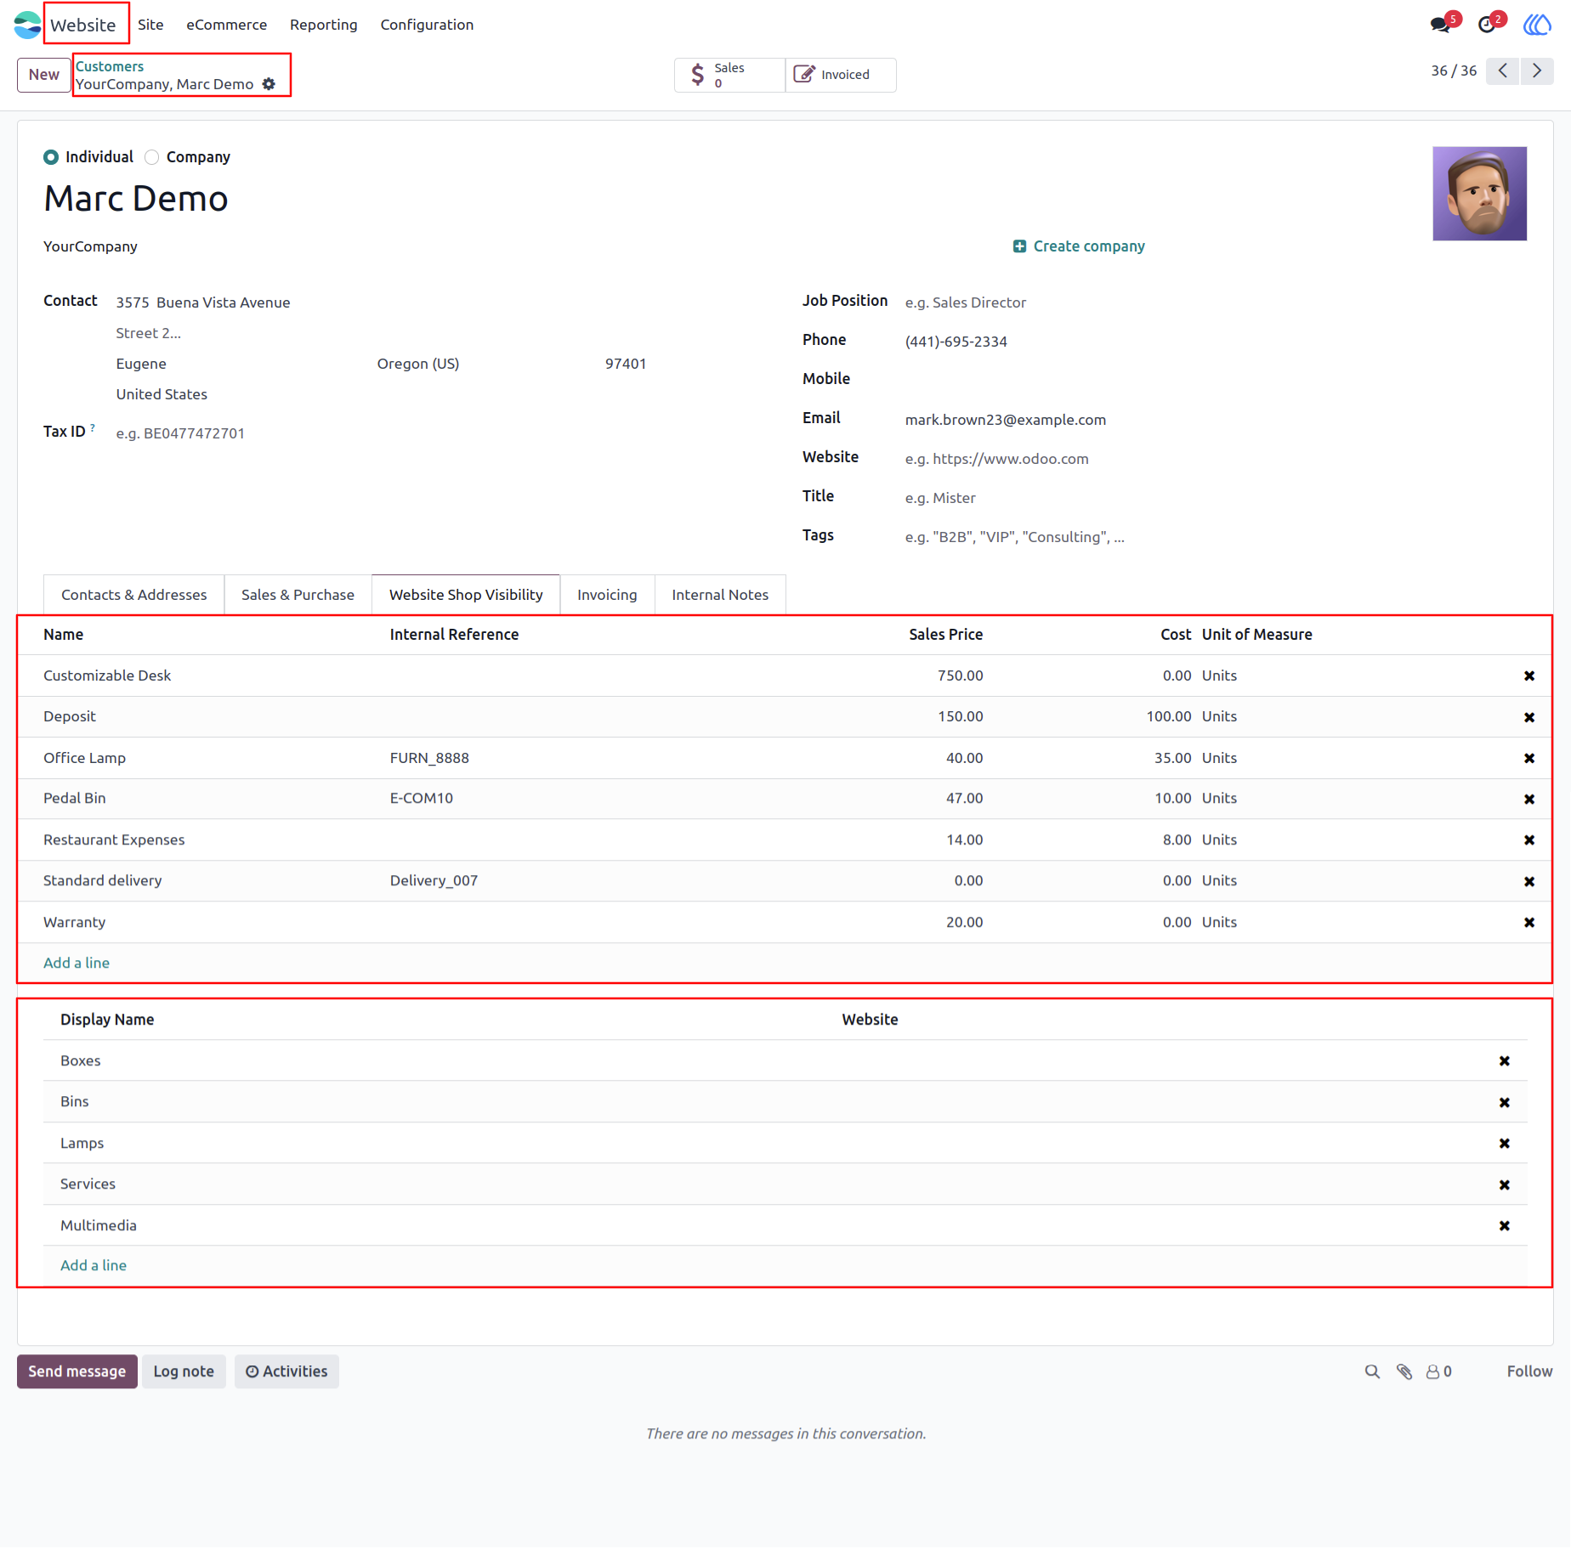This screenshot has height=1549, width=1571.
Task: Click the Invoiced stat button
Action: (x=841, y=75)
